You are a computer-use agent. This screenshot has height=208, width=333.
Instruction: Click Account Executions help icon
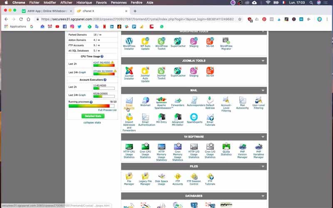pos(105,80)
